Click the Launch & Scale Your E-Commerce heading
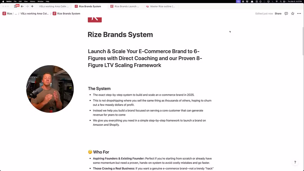Screen dimensions: 304x171 tap(145, 58)
